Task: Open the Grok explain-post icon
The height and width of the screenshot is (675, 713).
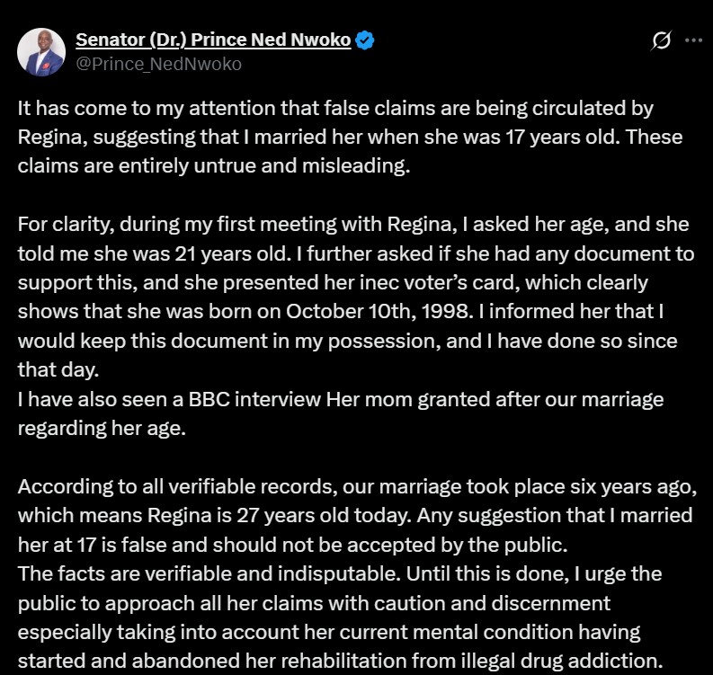Action: coord(662,40)
